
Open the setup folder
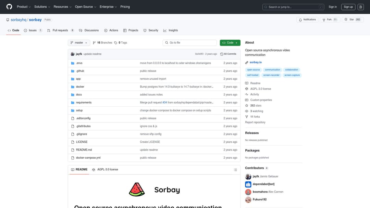[79, 110]
